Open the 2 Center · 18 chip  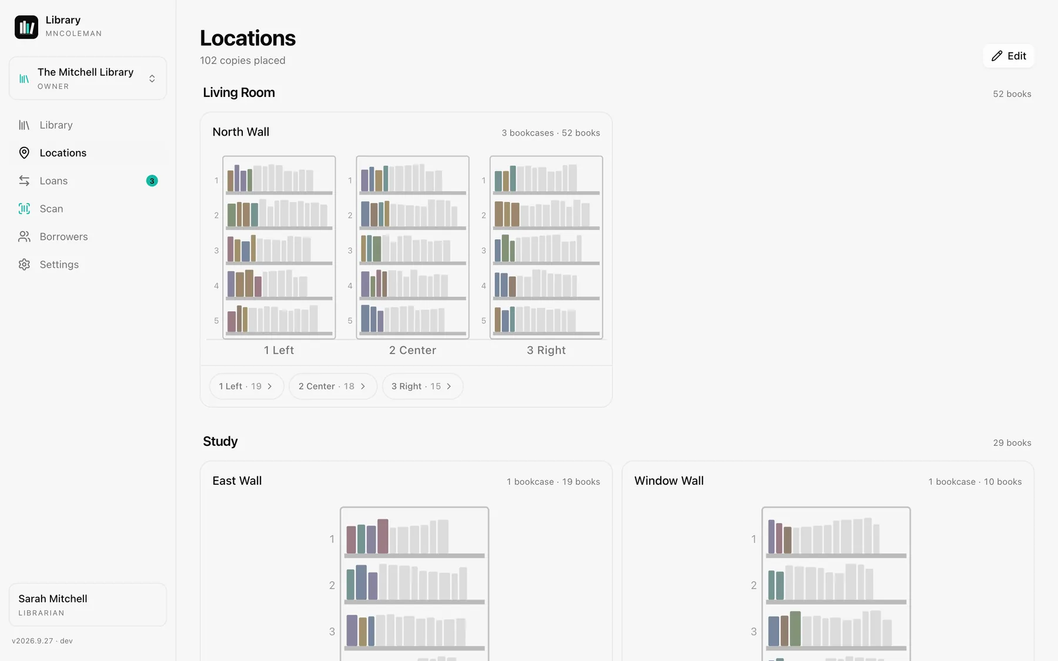click(x=333, y=387)
